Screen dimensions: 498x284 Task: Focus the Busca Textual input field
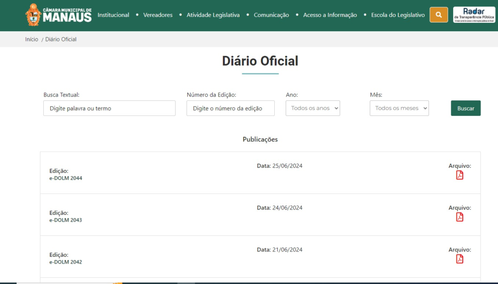point(109,108)
